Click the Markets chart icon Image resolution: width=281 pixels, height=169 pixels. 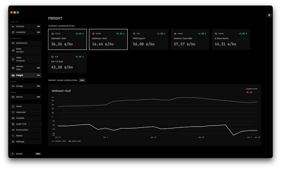pyautogui.click(x=13, y=26)
